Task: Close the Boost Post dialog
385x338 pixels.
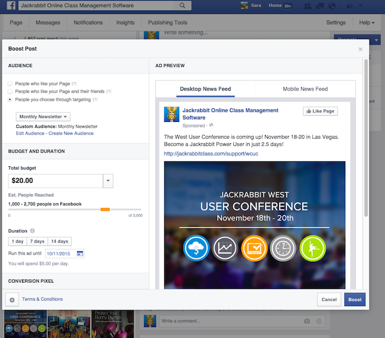Action: 360,49
